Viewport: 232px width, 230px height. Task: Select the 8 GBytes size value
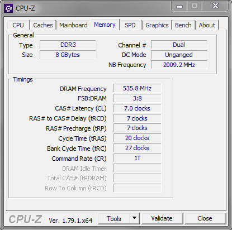[68, 55]
